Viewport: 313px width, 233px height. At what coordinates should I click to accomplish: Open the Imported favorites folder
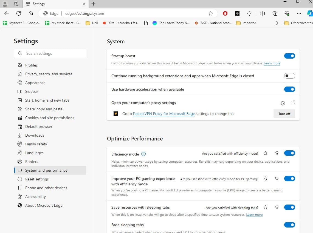[x=246, y=23]
